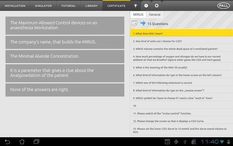
Task: Open the lightbulb tips icon
Action: [x=135, y=6]
